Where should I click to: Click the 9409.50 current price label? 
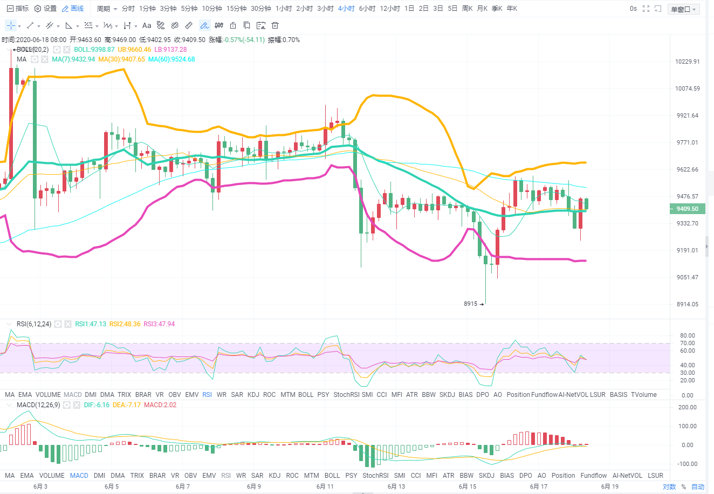pyautogui.click(x=687, y=209)
